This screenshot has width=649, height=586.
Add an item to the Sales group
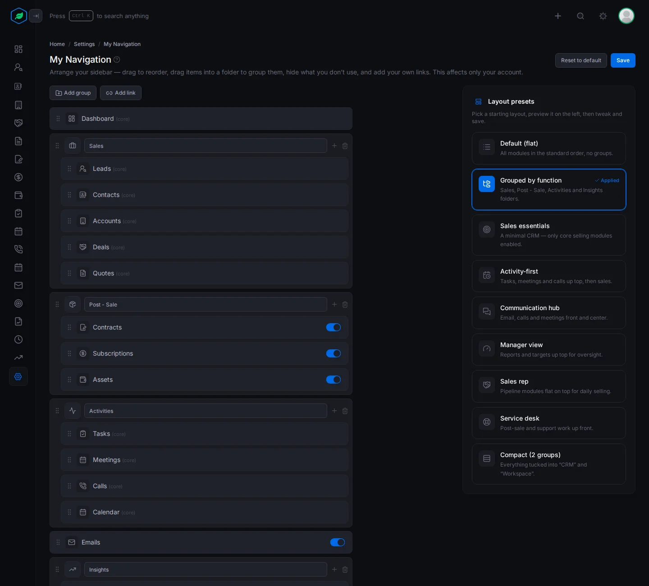pyautogui.click(x=334, y=146)
